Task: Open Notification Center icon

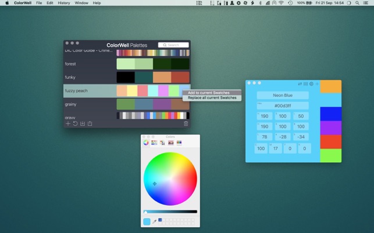Action: point(365,3)
